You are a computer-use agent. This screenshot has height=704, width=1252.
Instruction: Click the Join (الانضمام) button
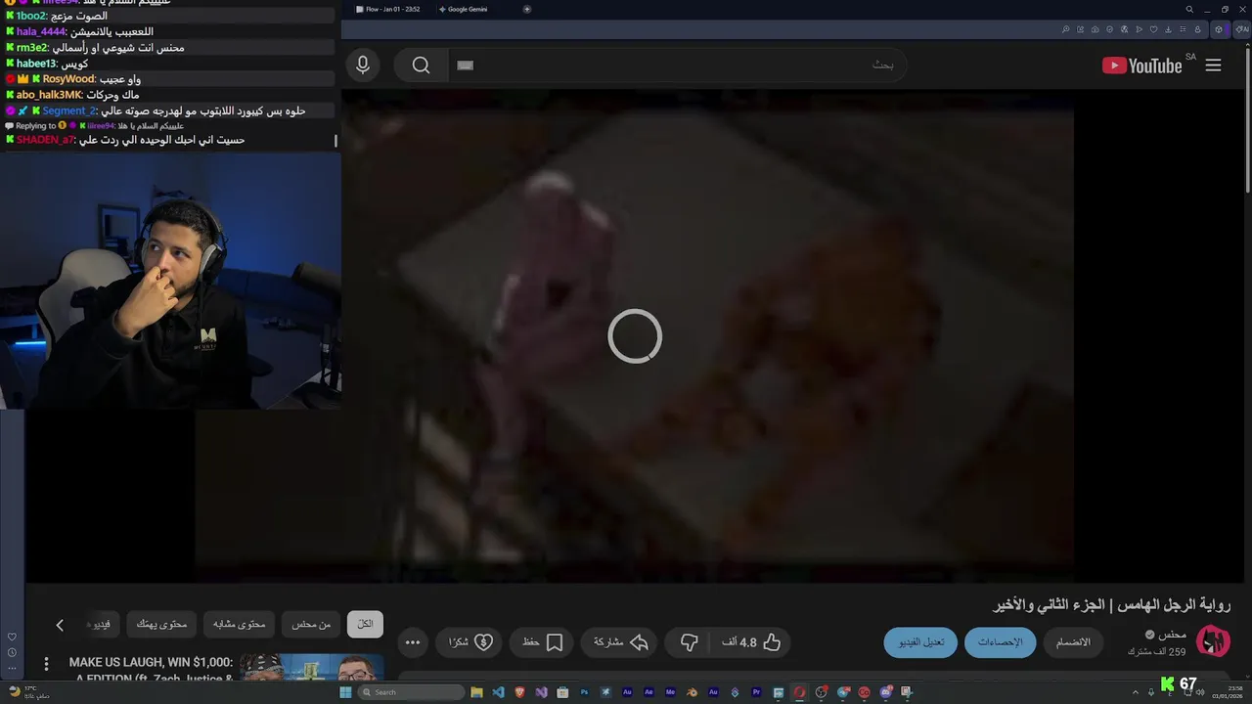1073,642
